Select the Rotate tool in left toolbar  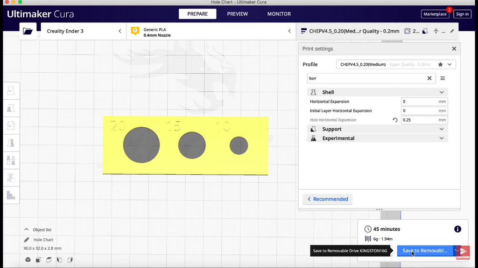pyautogui.click(x=11, y=125)
